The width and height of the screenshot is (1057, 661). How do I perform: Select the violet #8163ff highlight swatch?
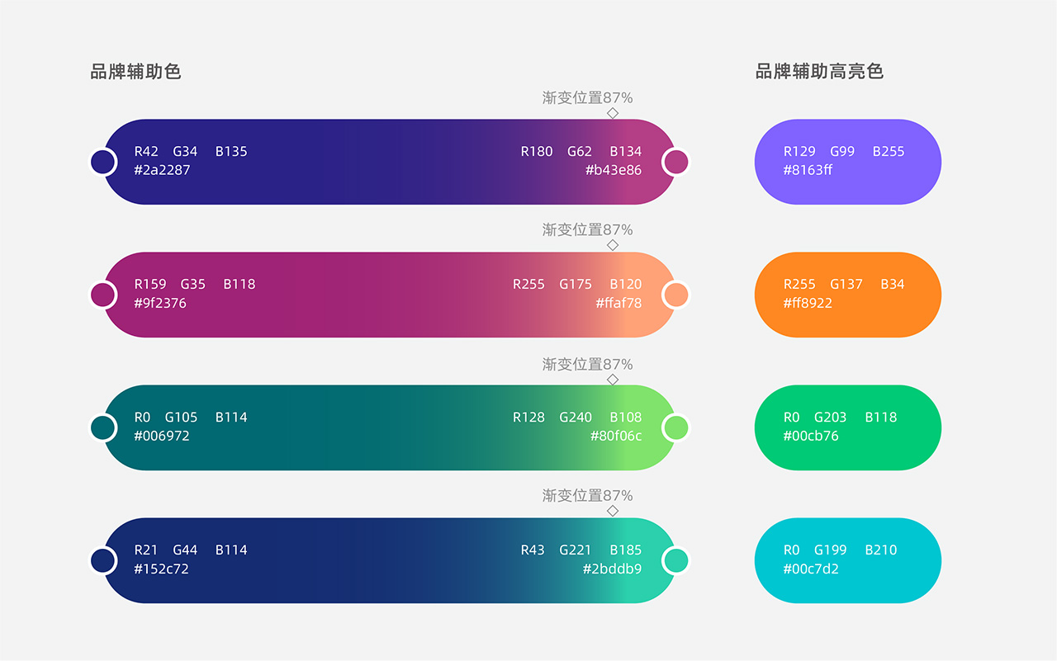pos(847,162)
